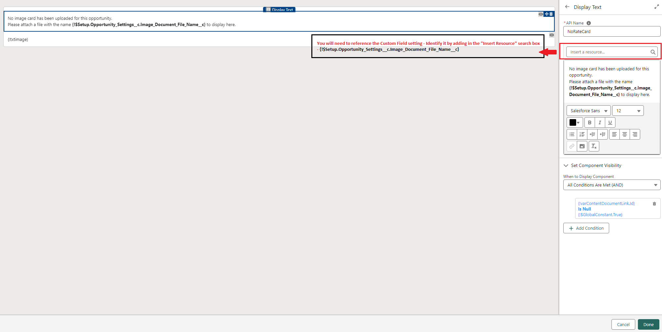Delete the selected Display Text component
662x332 pixels.
point(551,14)
